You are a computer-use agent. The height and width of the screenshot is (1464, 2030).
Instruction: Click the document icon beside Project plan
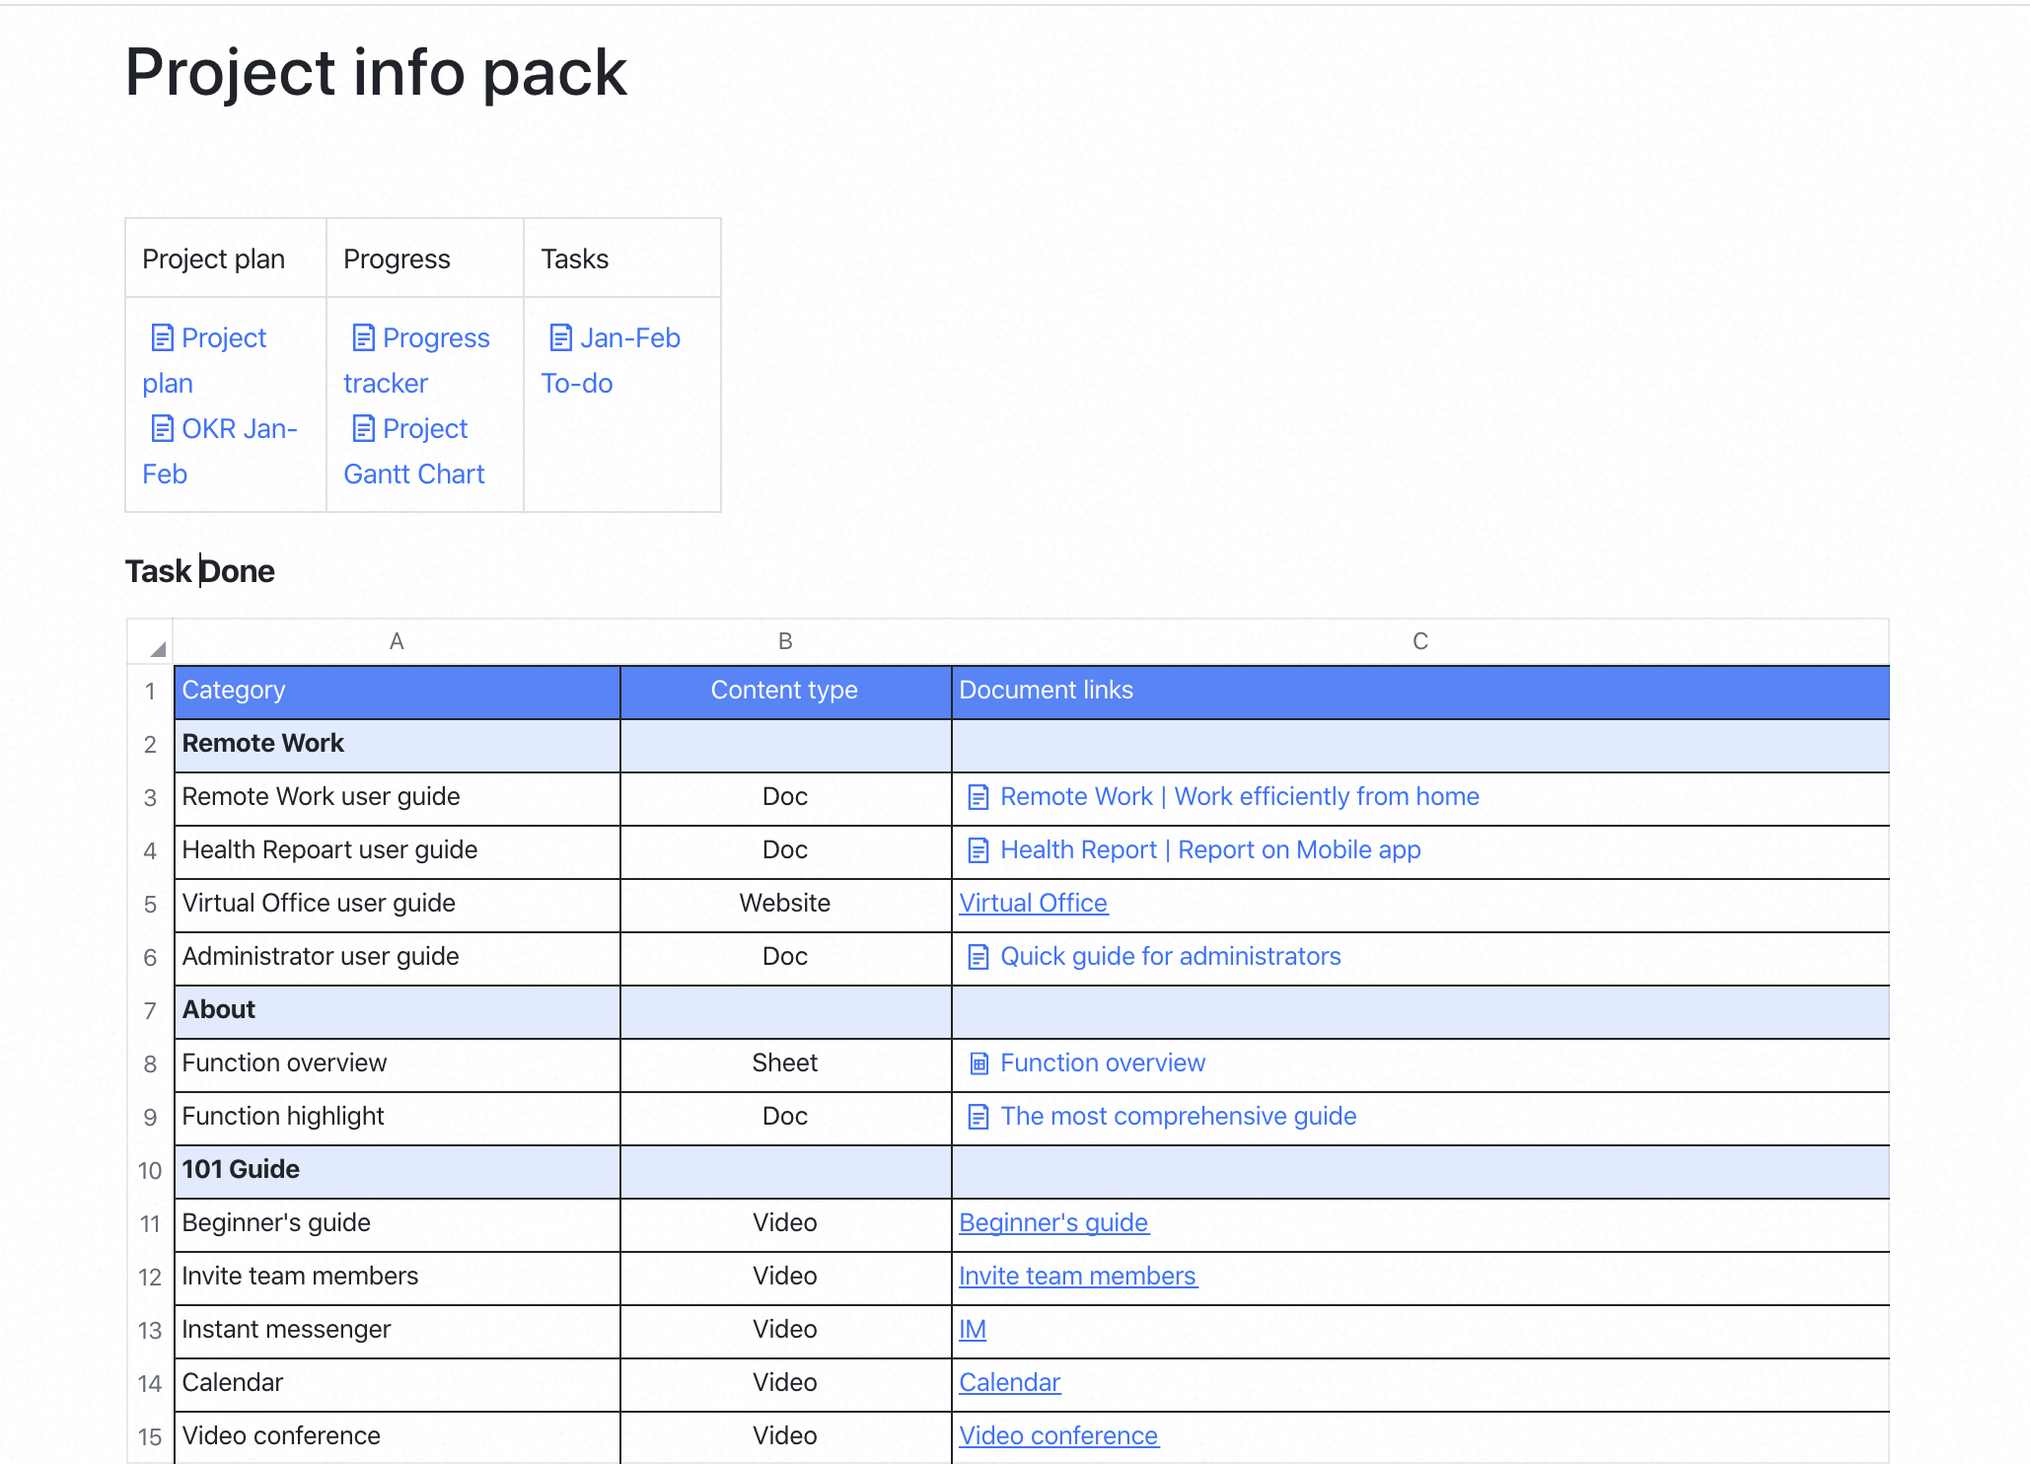coord(163,336)
